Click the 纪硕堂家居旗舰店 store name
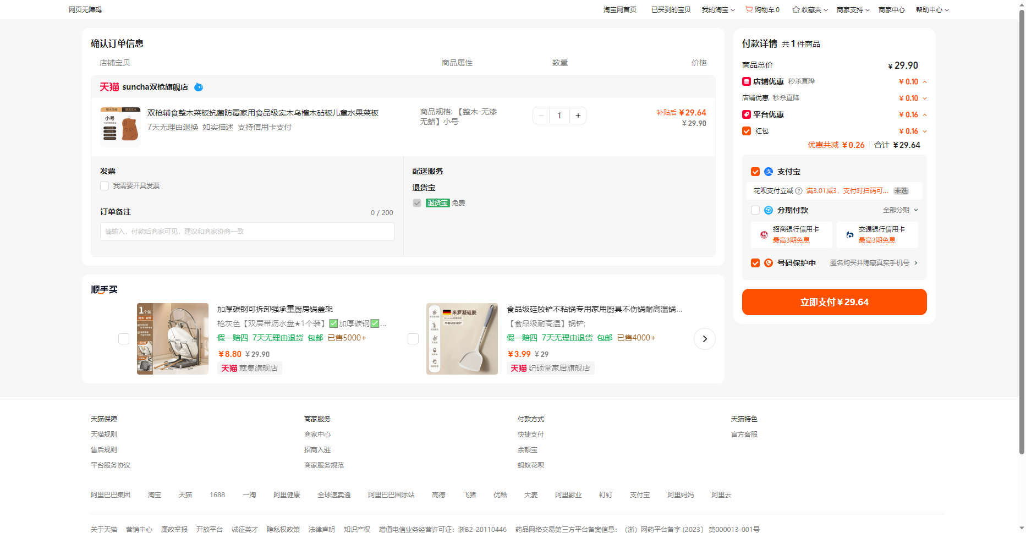Screen dimensions: 1026x533 559,368
